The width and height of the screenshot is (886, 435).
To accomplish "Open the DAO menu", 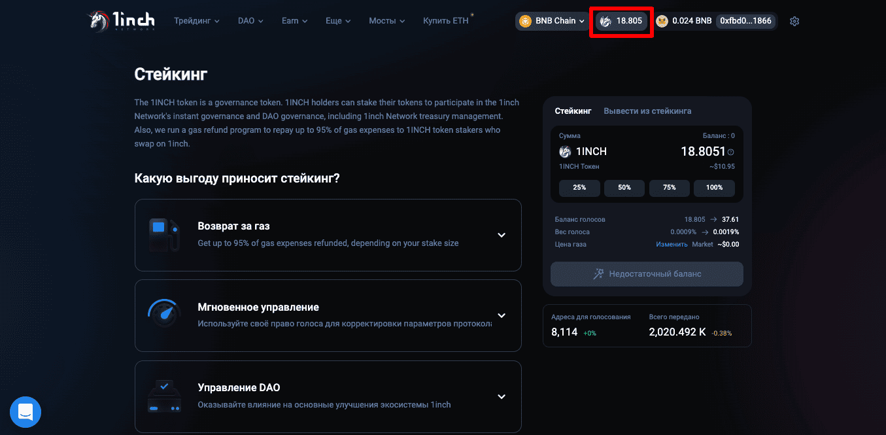I will tap(250, 21).
